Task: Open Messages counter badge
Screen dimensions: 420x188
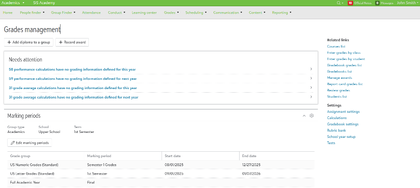Action: pos(377,3)
